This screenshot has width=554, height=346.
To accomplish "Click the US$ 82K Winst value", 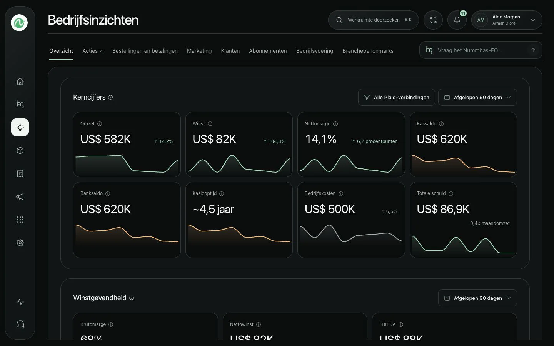I will click(x=214, y=139).
